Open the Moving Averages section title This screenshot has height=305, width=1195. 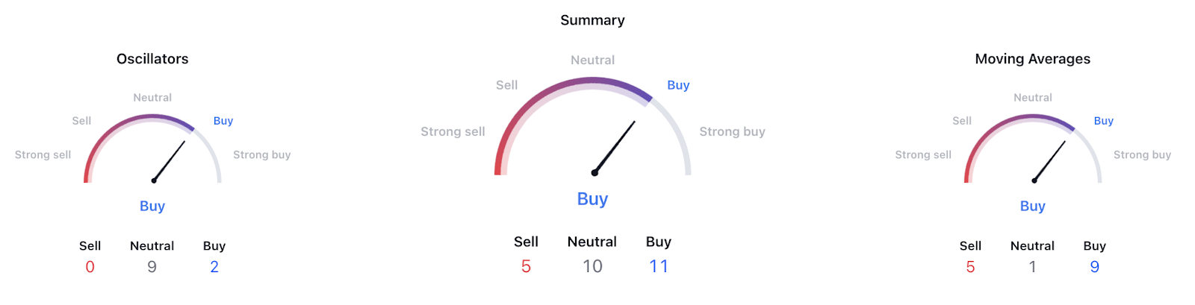[x=1032, y=59]
